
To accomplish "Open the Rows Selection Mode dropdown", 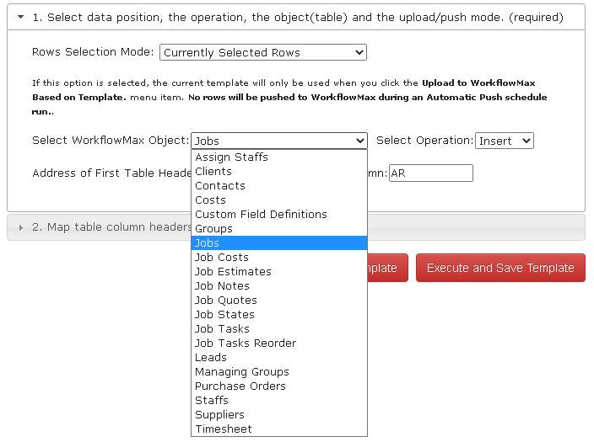I will tap(263, 52).
